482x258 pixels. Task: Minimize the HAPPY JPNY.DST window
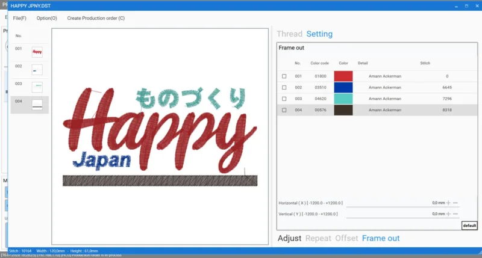456,6
